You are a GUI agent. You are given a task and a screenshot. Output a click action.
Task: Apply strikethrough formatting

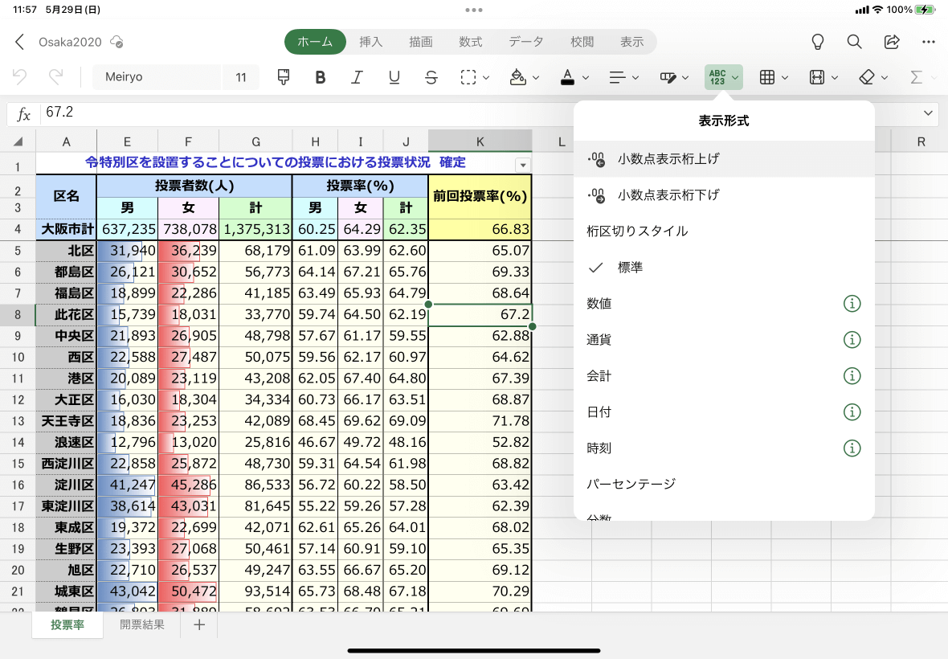coord(431,77)
